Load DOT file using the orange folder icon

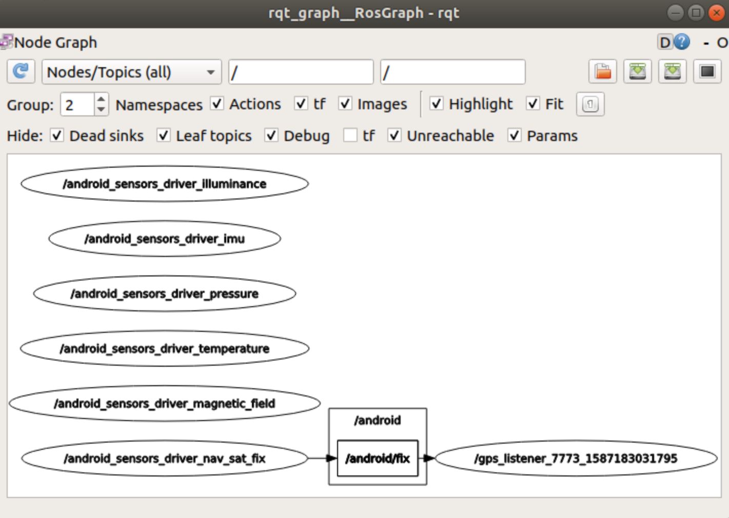[x=603, y=71]
